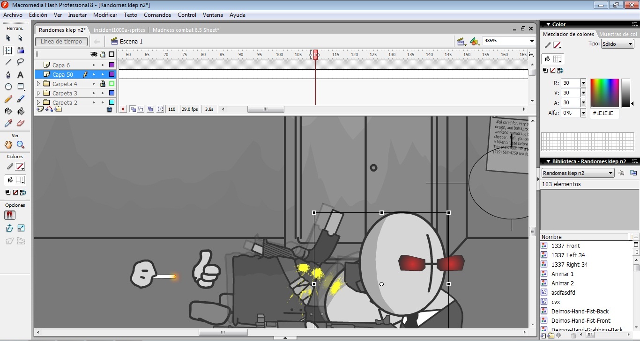Open the library document dropdown

(578, 173)
